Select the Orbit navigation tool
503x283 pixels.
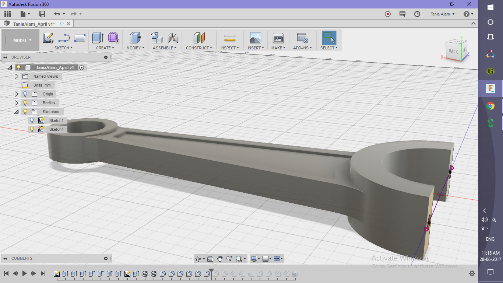(x=198, y=259)
